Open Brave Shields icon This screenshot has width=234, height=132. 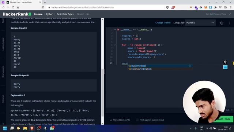[x=167, y=7]
